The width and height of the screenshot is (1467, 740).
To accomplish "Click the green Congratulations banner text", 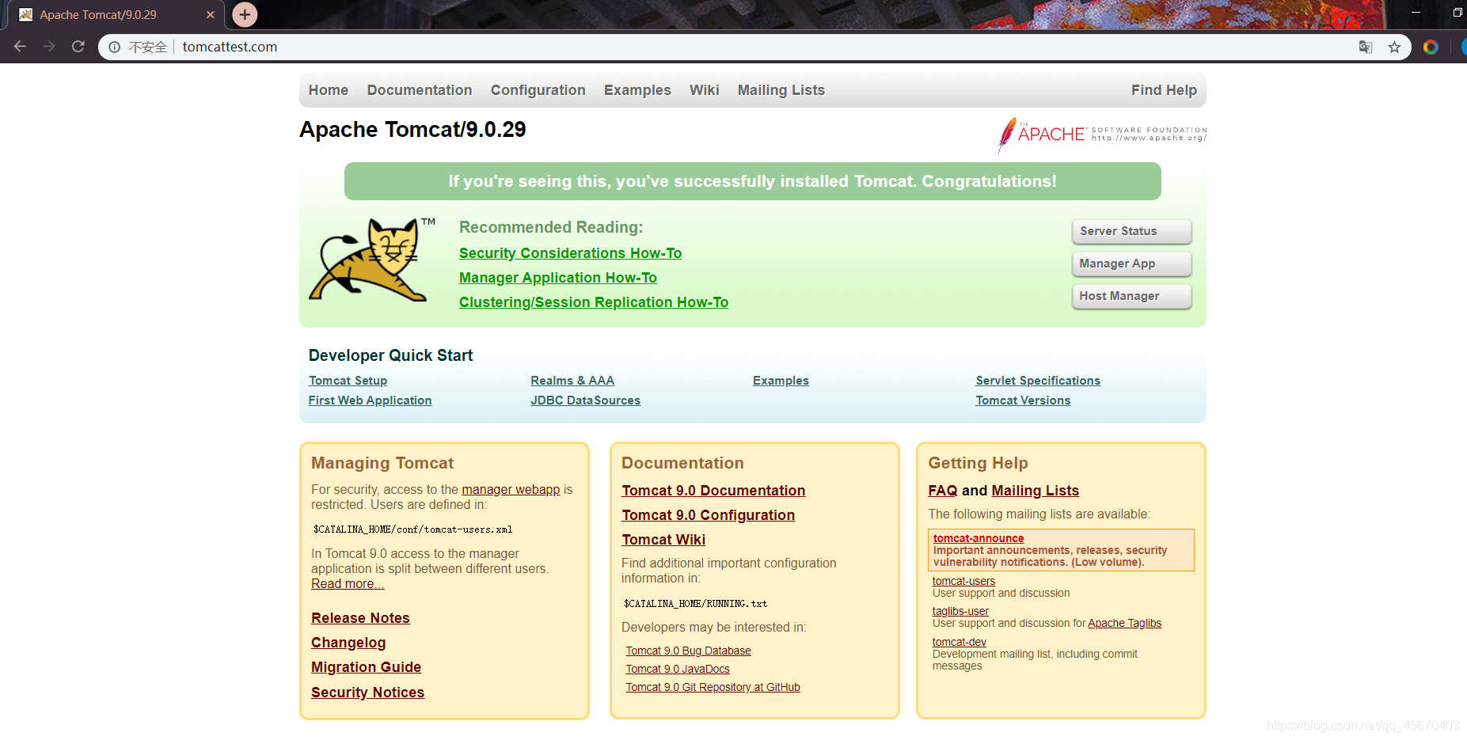I will pyautogui.click(x=752, y=181).
